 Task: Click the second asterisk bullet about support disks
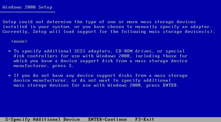10,76
